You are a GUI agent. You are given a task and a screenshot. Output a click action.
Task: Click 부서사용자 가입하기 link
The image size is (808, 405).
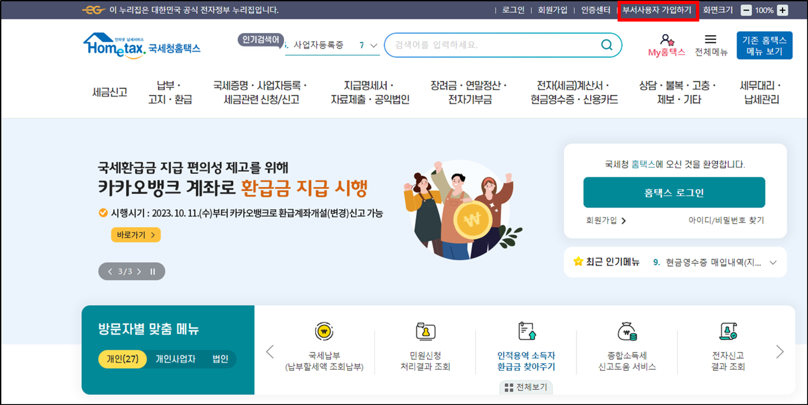click(x=657, y=10)
